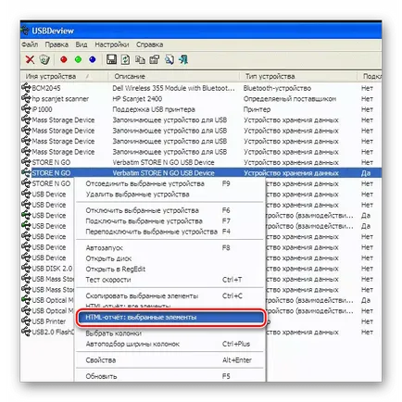Click the find/search toolbar icon

(x=169, y=59)
